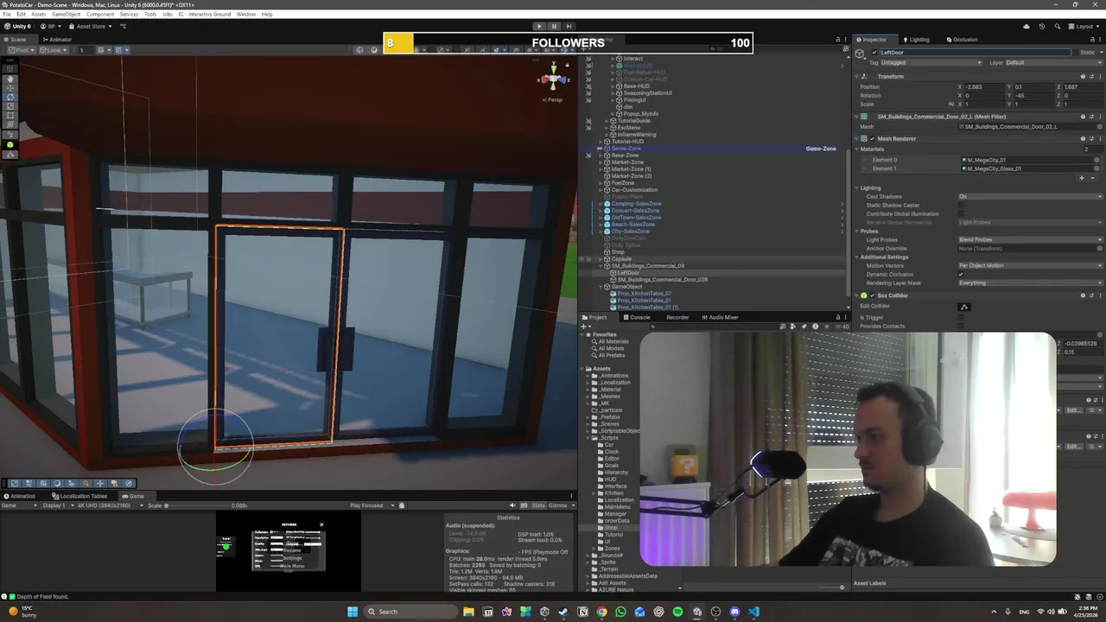Viewport: 1106px width, 622px height.
Task: Click the scene orientation gizmo
Action: coord(553,79)
